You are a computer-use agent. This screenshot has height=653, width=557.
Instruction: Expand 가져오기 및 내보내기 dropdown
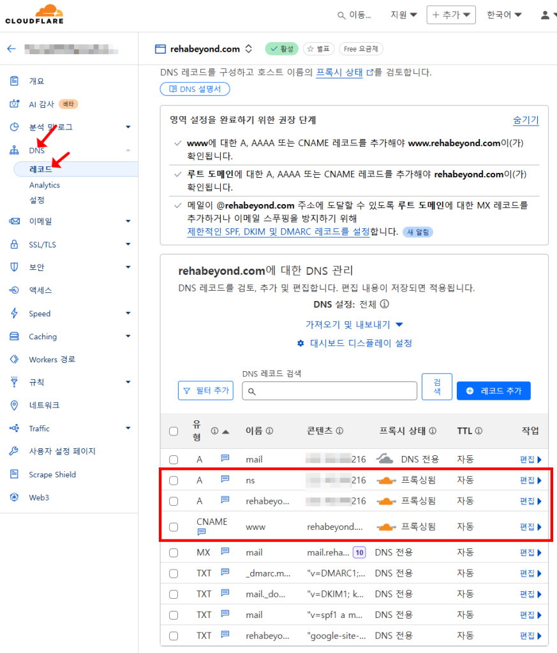pos(354,325)
